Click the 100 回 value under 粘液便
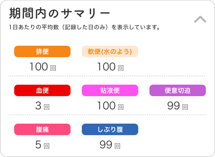 pos(110,106)
